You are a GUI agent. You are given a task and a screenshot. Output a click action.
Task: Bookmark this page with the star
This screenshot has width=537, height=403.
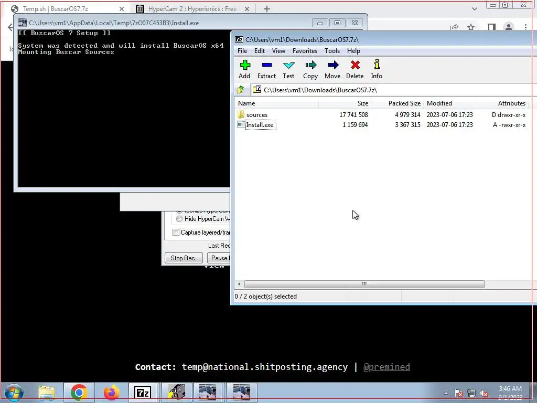[471, 27]
